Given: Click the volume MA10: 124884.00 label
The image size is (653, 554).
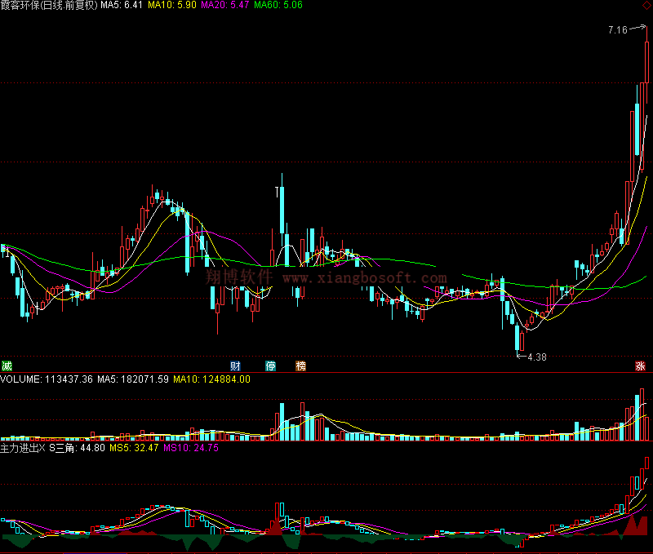Looking at the screenshot, I should coord(211,379).
